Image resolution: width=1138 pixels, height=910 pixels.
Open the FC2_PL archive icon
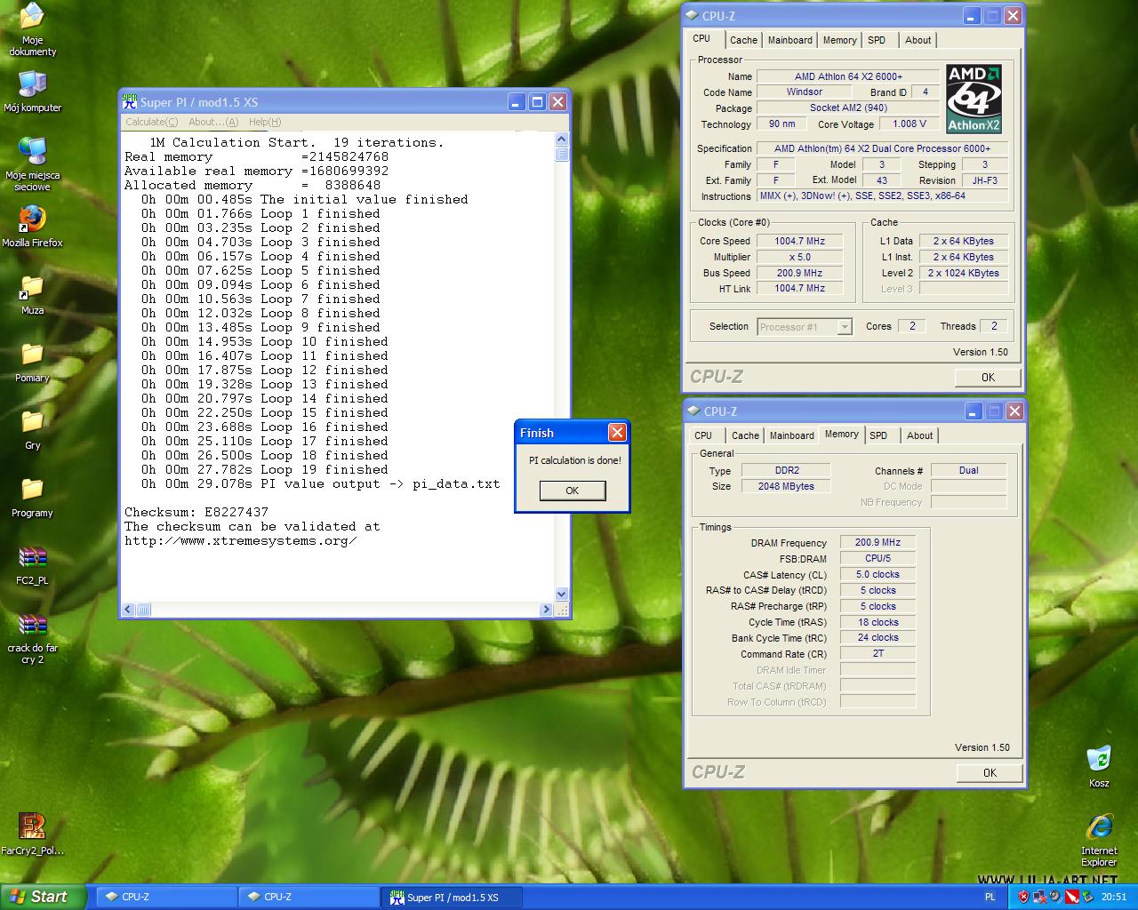tap(32, 558)
